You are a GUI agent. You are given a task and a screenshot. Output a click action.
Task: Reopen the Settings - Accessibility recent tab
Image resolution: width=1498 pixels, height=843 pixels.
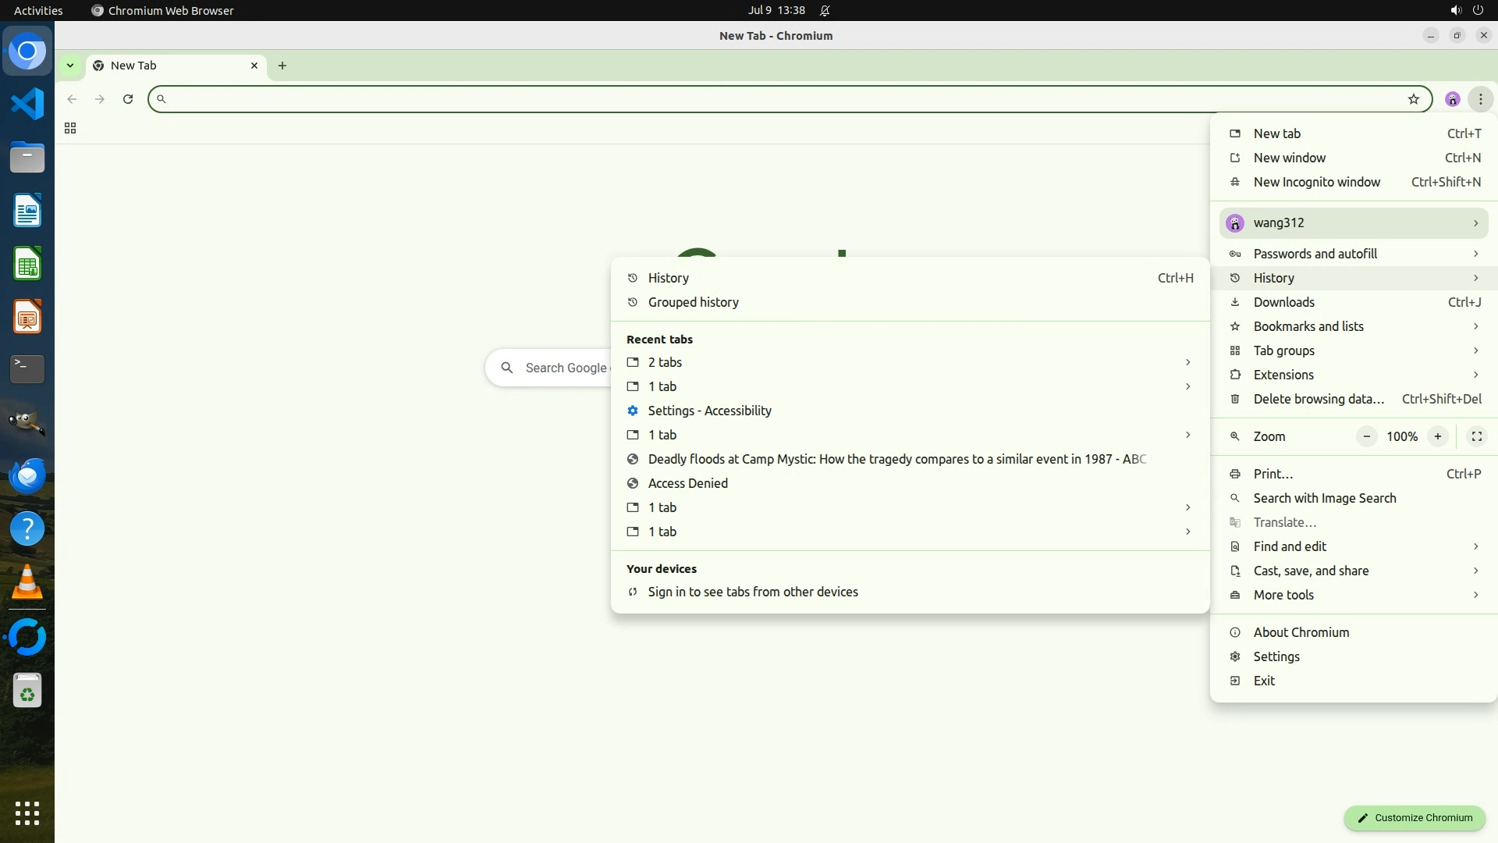[x=709, y=411]
